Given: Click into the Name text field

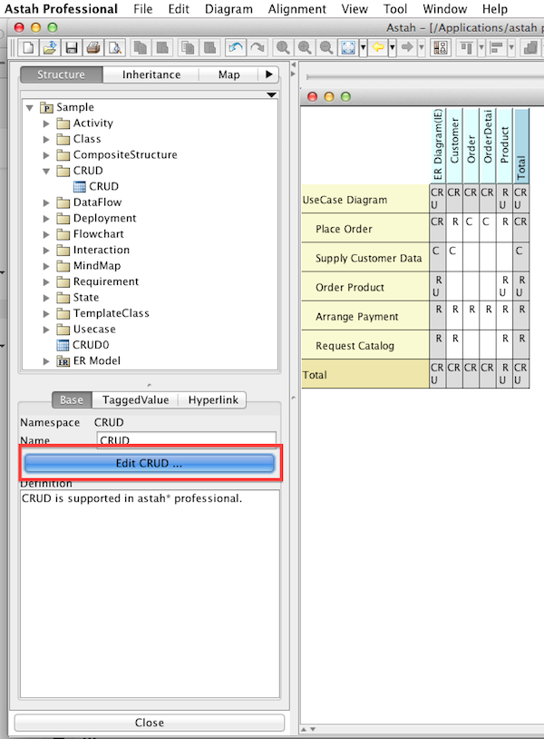Looking at the screenshot, I should click(x=186, y=440).
